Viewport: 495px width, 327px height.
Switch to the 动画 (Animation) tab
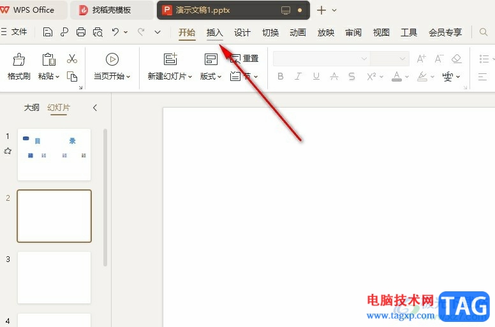pos(298,32)
